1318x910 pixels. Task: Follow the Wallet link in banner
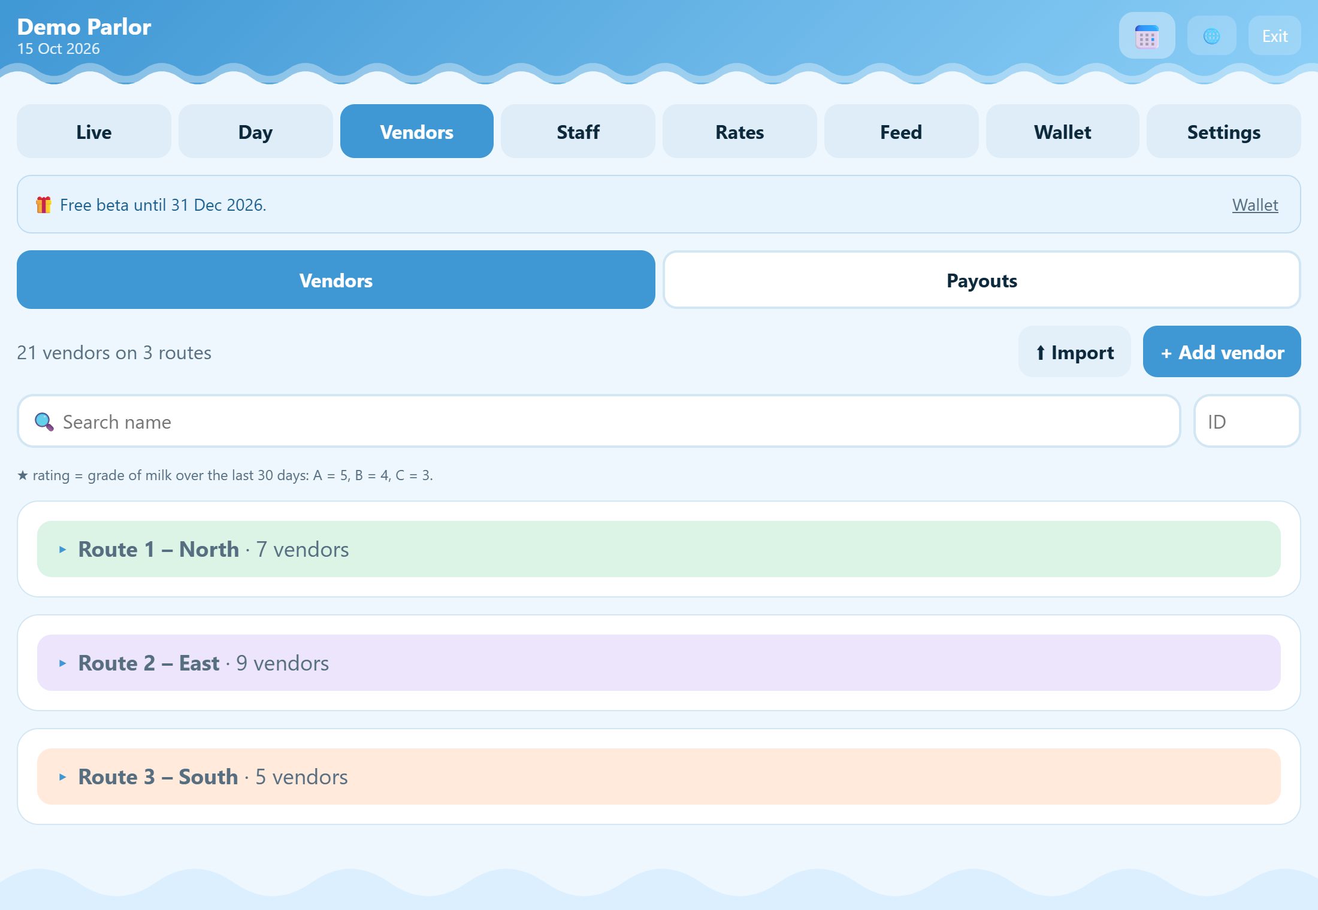tap(1255, 205)
